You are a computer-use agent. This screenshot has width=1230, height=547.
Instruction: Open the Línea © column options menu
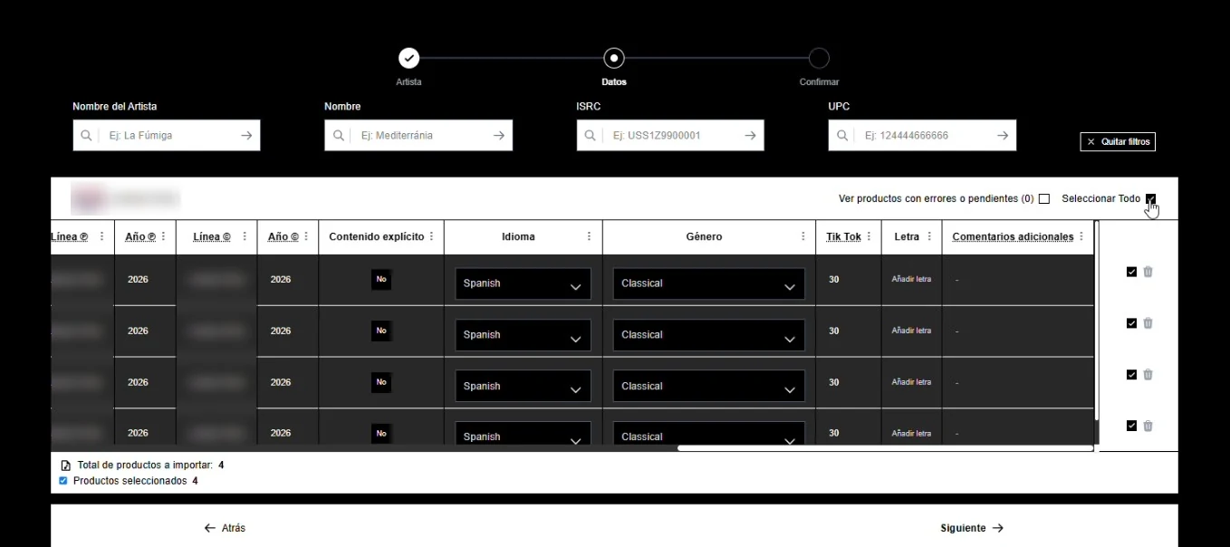(x=245, y=237)
